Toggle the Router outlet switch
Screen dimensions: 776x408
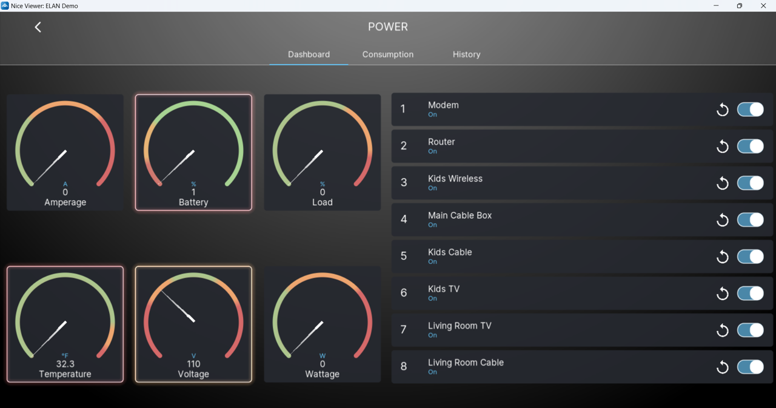tap(750, 146)
